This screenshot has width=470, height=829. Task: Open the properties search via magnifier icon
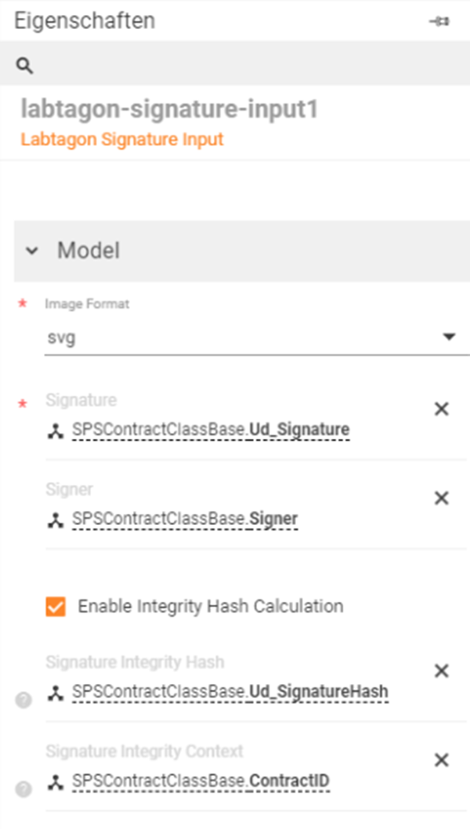23,65
